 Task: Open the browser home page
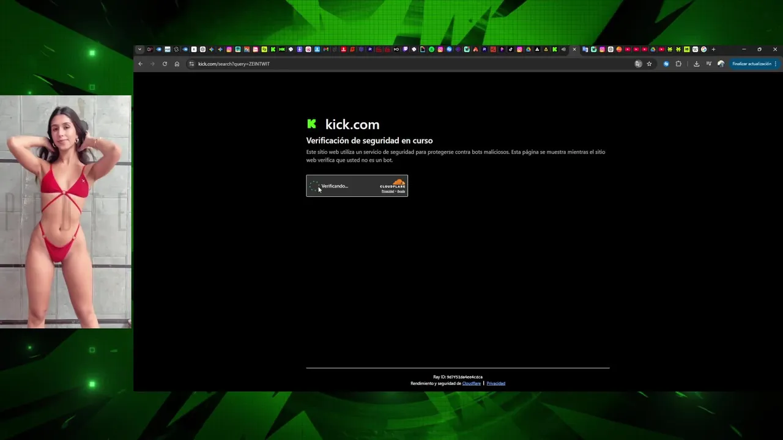pyautogui.click(x=177, y=64)
